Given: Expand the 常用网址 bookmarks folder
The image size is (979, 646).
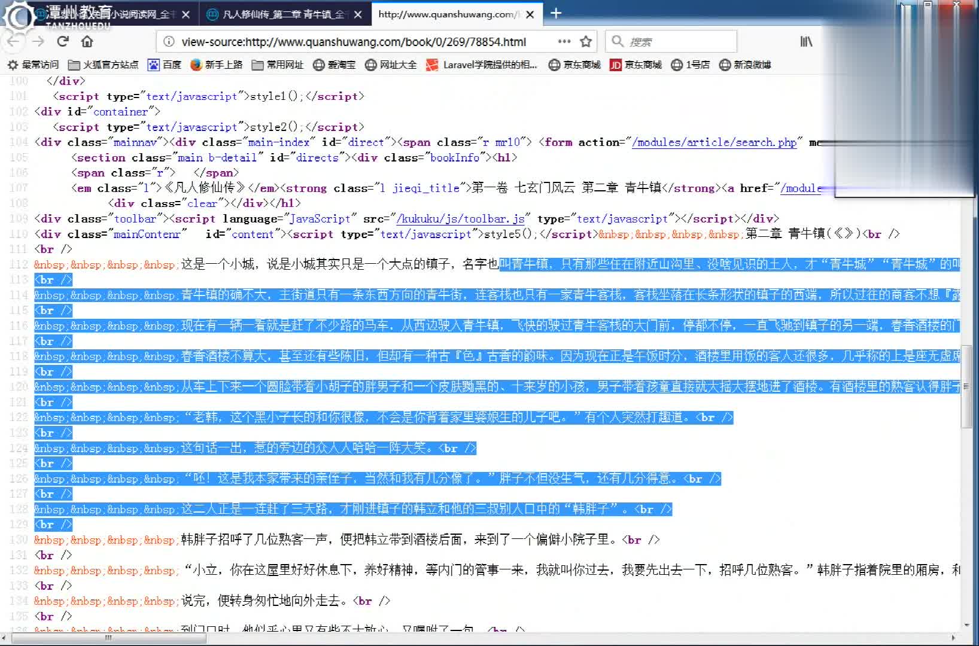Looking at the screenshot, I should click(x=278, y=65).
